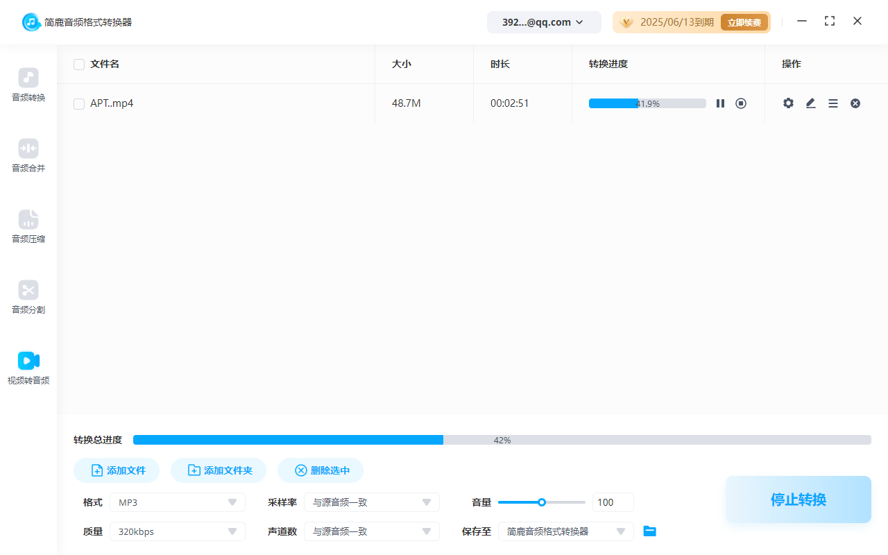The width and height of the screenshot is (888, 555).
Task: Remove APT..mp4 using the cancel icon
Action: pyautogui.click(x=855, y=103)
